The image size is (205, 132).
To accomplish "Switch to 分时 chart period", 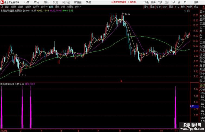I will coord(7,7).
